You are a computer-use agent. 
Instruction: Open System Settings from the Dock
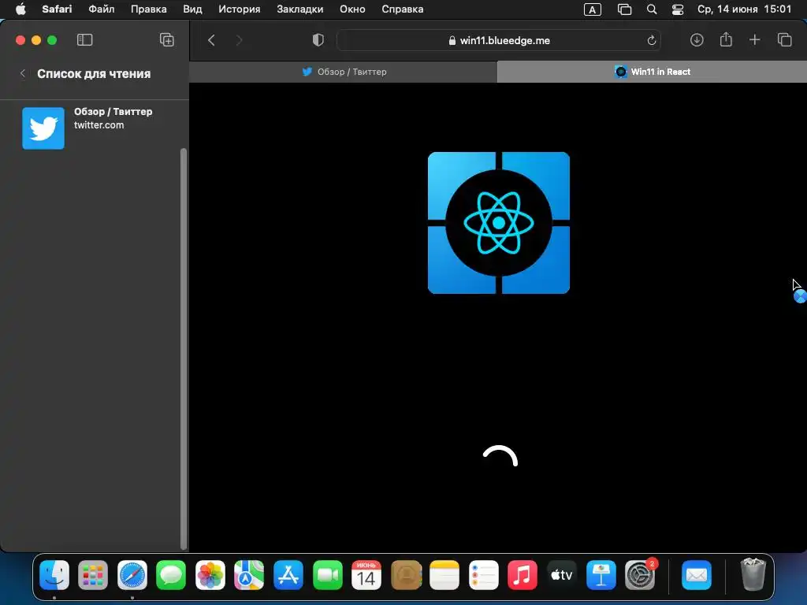coord(640,575)
